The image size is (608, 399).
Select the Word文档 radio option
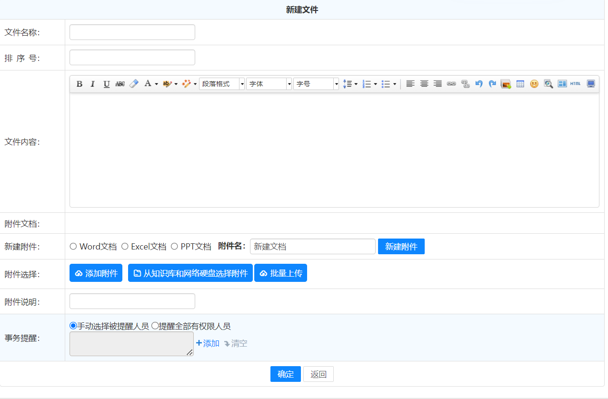tap(73, 247)
